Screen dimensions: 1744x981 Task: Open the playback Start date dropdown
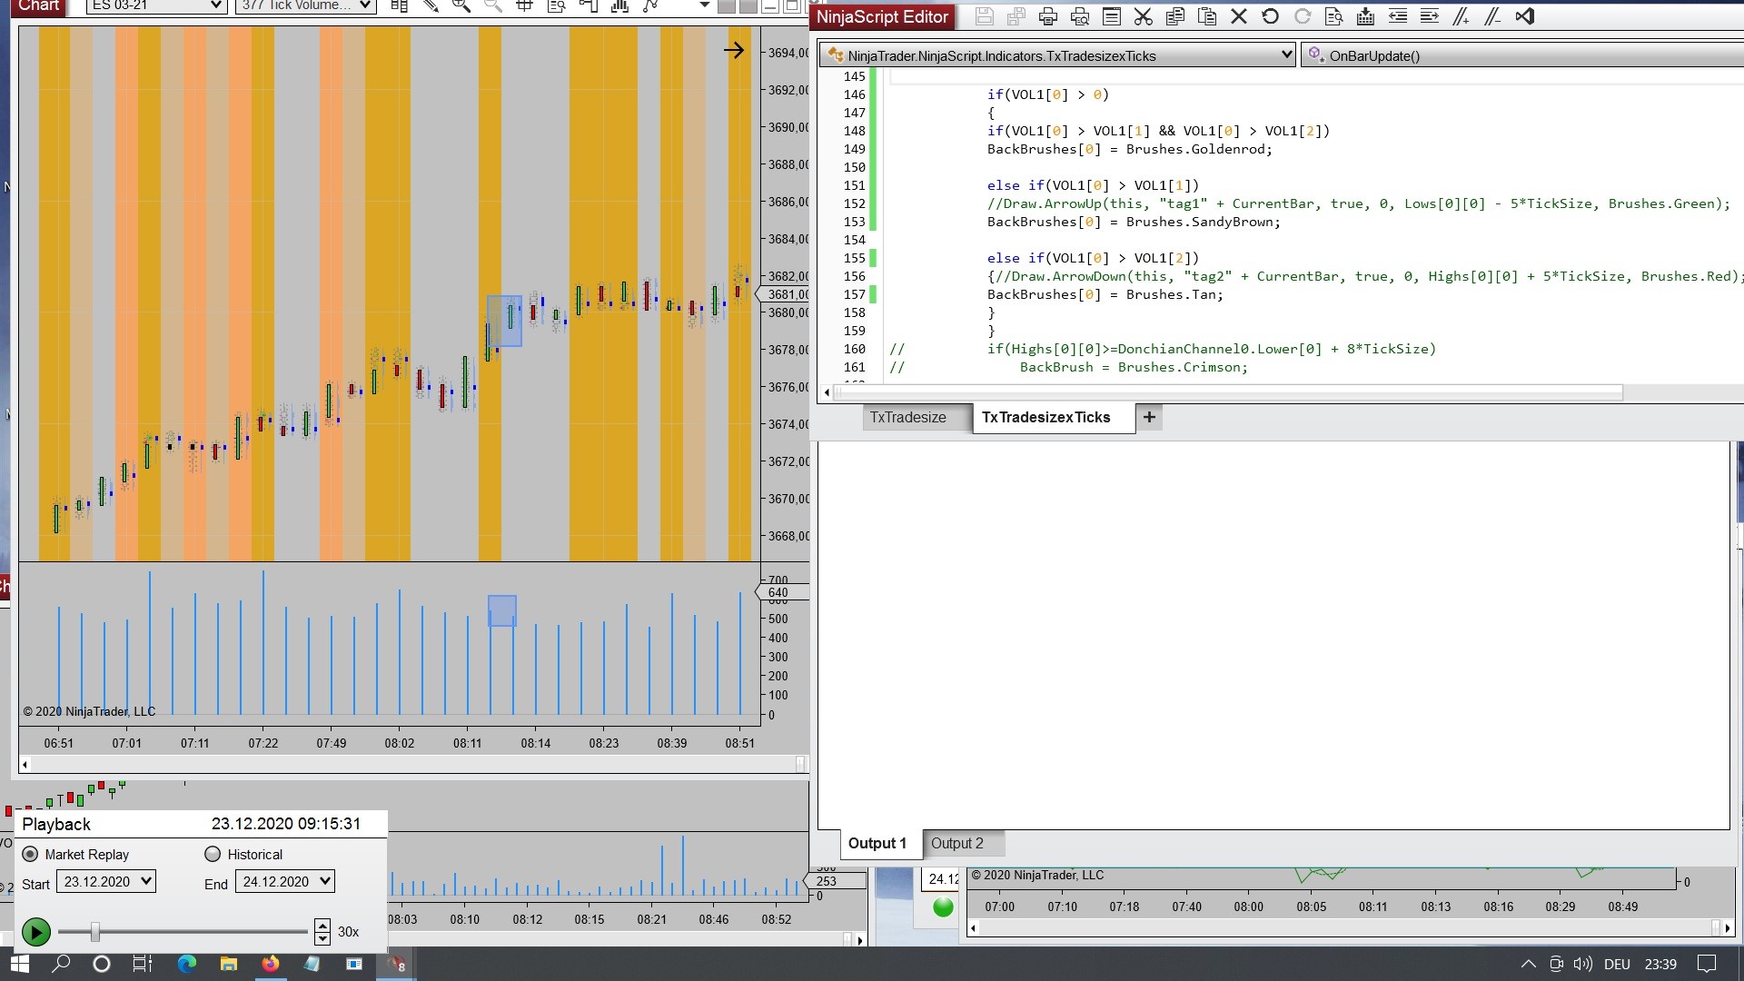[x=105, y=881]
